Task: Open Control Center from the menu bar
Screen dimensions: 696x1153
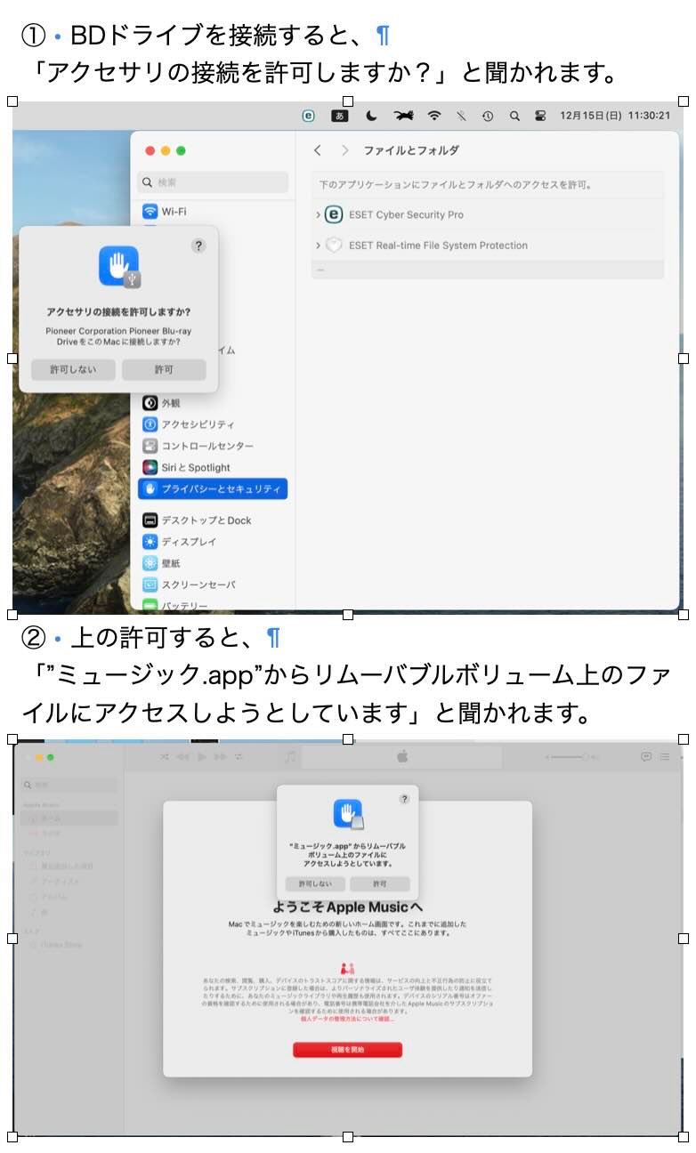Action: [x=540, y=116]
